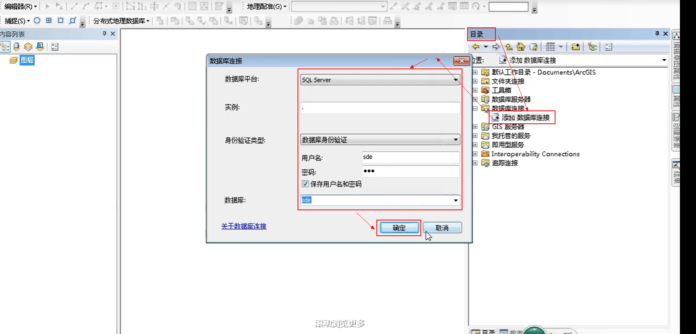Image resolution: width=696 pixels, height=334 pixels.
Task: Open the editor Attributes window icon
Action: click(x=192, y=6)
